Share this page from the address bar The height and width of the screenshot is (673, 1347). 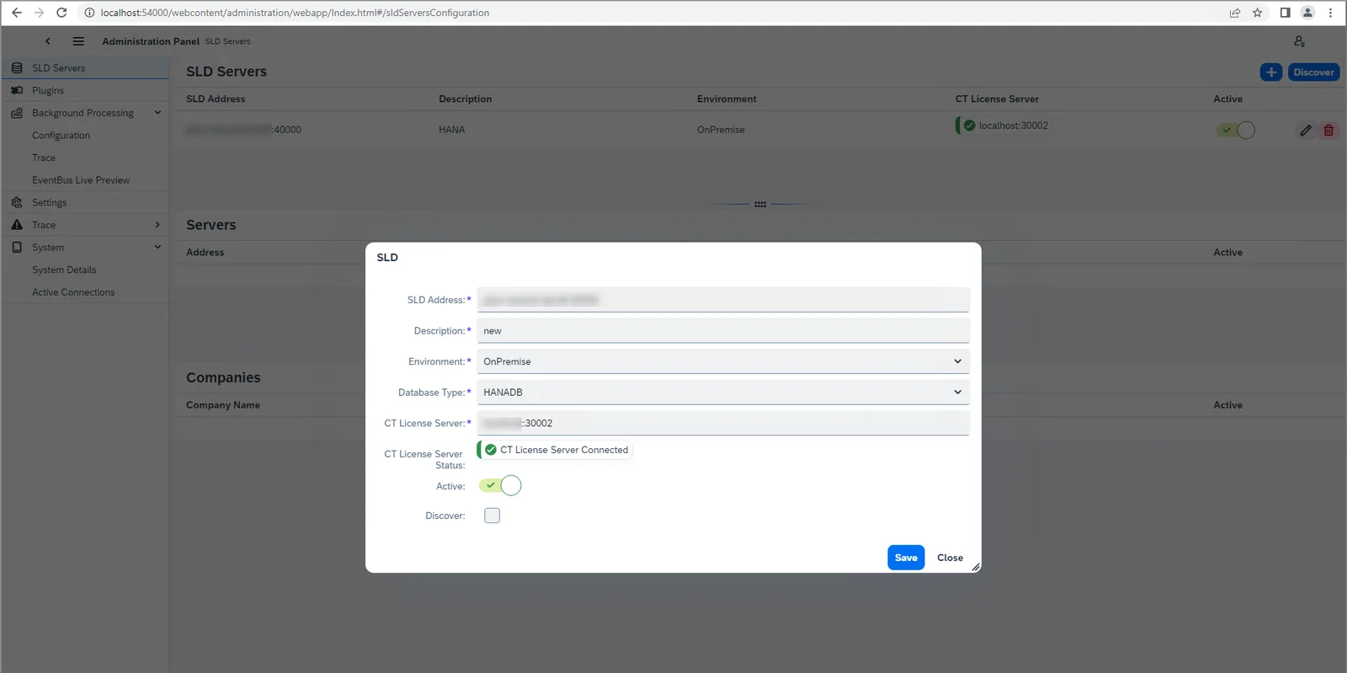[x=1235, y=13]
